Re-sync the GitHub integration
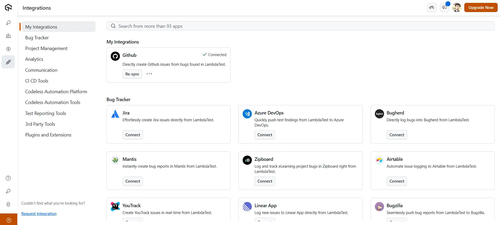This screenshot has height=225, width=500. point(132,74)
